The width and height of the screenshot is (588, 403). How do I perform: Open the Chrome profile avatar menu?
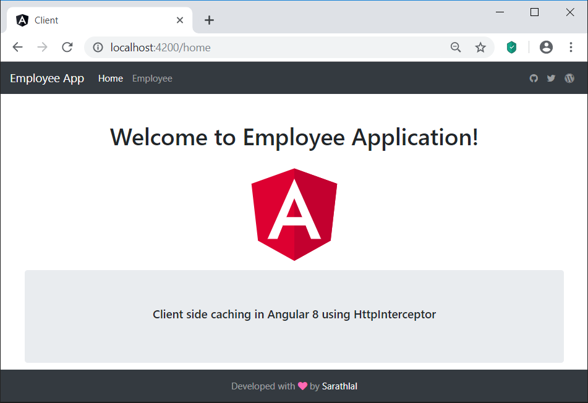pyautogui.click(x=546, y=48)
